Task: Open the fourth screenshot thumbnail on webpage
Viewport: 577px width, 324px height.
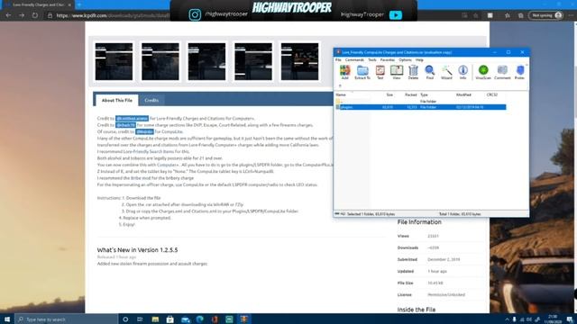Action: click(253, 61)
